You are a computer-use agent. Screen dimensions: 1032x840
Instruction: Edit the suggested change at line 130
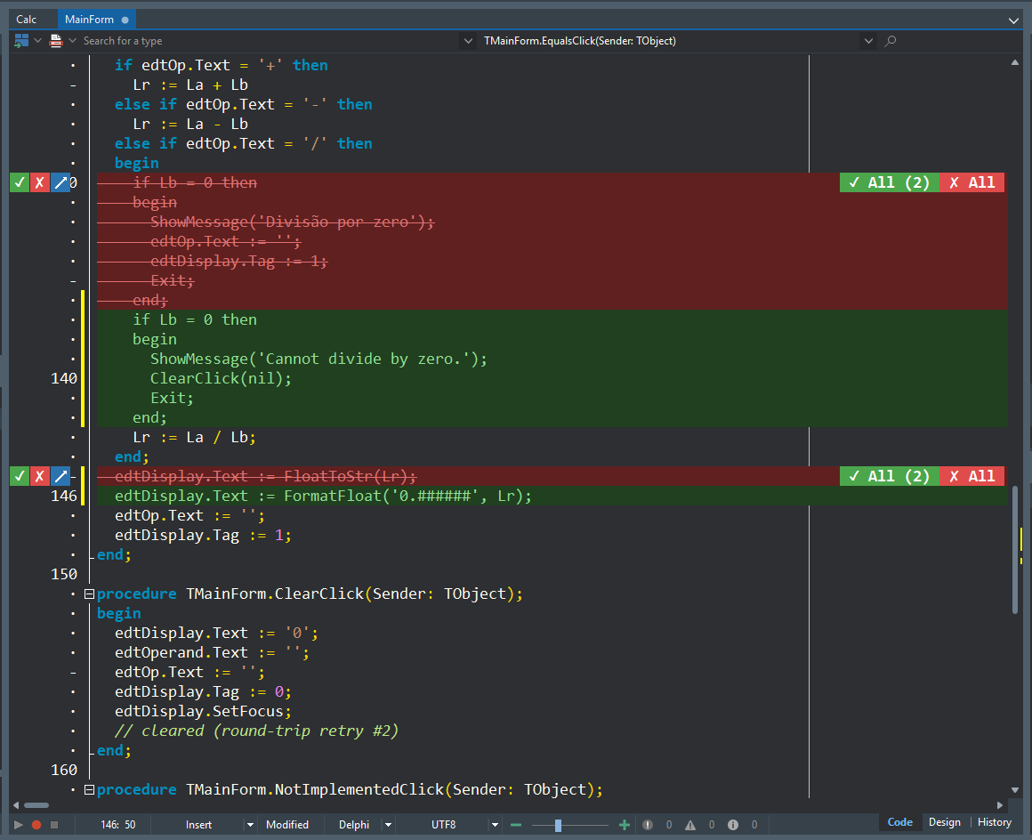[x=60, y=182]
